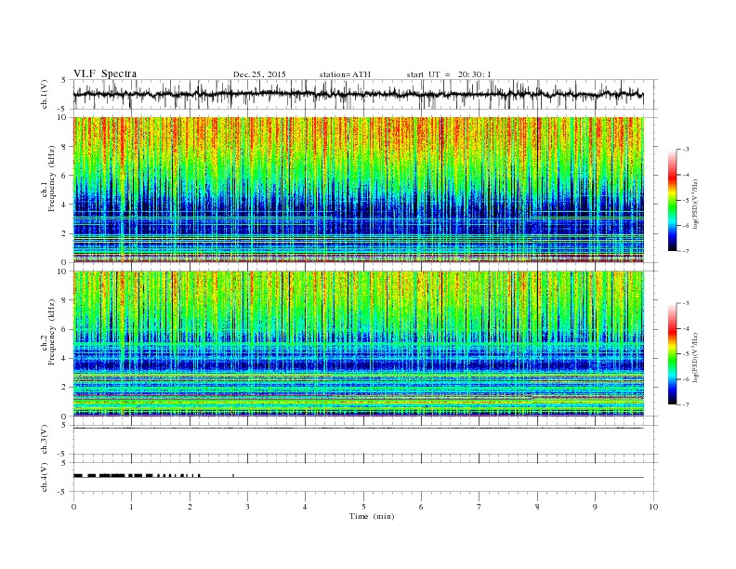Click the "8" kHz tick on ch.1 spectrogram

tap(65, 147)
